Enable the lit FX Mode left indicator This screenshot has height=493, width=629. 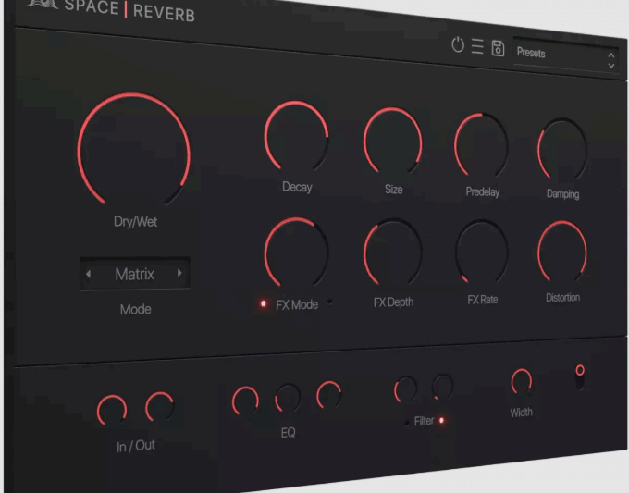click(x=263, y=303)
